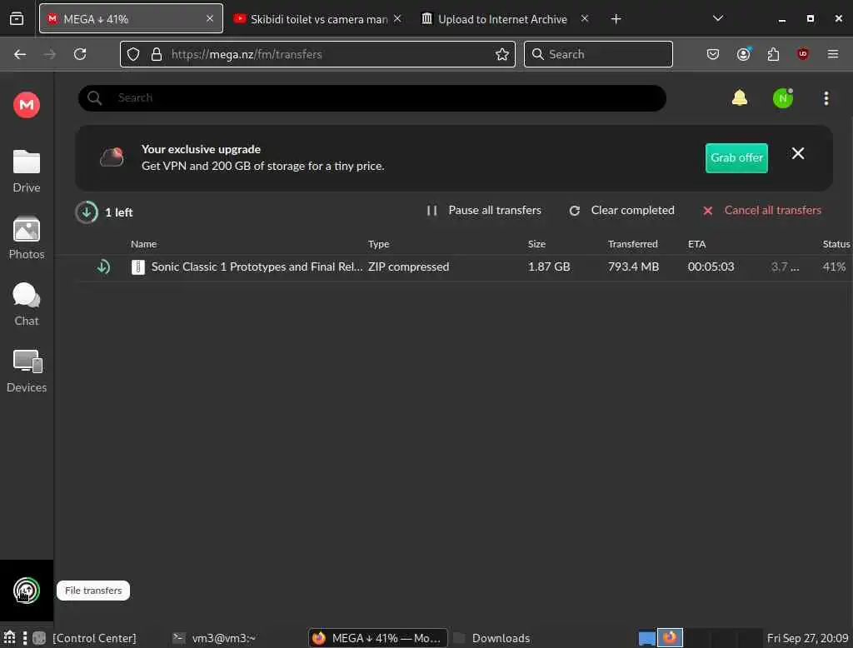
Task: Click the File transfers progress icon
Action: [x=26, y=591]
